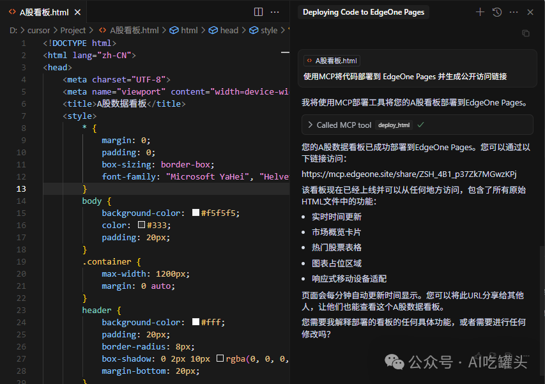Click the 市场概览卡片 bullet item
Viewport: 545px width, 384px height.
tap(337, 232)
